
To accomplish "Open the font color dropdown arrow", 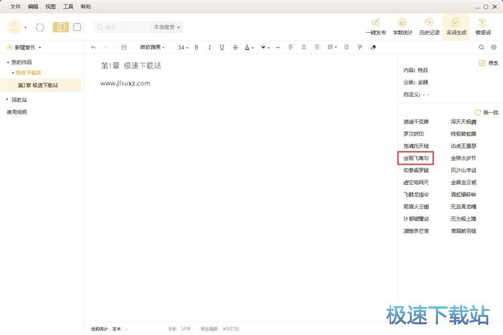I will click(x=253, y=48).
